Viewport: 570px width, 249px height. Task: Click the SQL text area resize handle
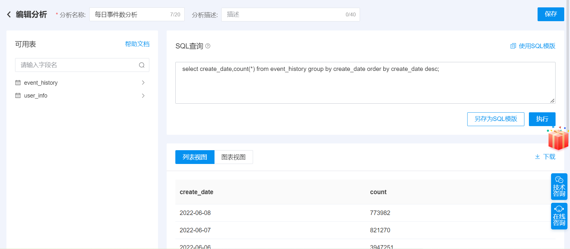[552, 100]
